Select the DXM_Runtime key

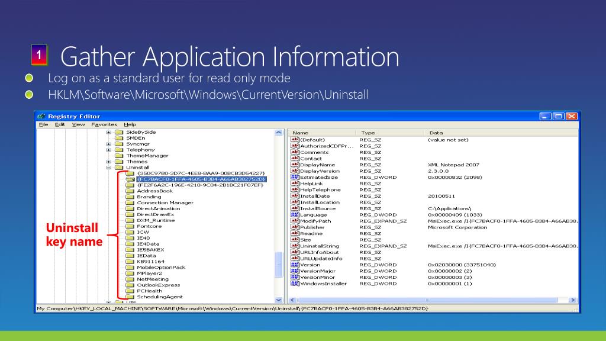point(156,220)
